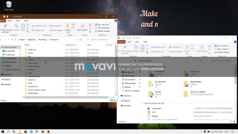Open the notification center
Viewport: 238px width, 134px height.
(233, 131)
